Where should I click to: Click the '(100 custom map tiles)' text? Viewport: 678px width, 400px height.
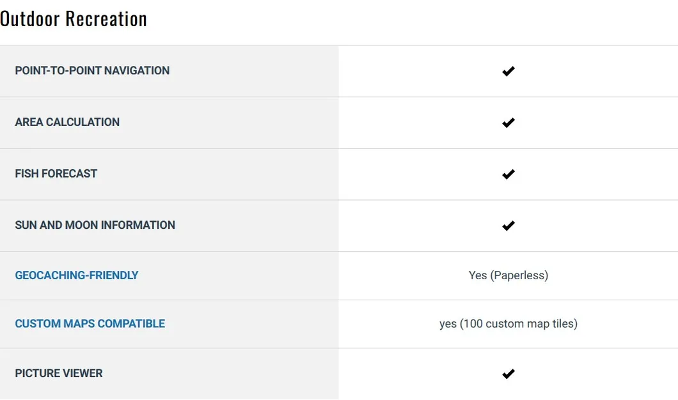tap(519, 324)
